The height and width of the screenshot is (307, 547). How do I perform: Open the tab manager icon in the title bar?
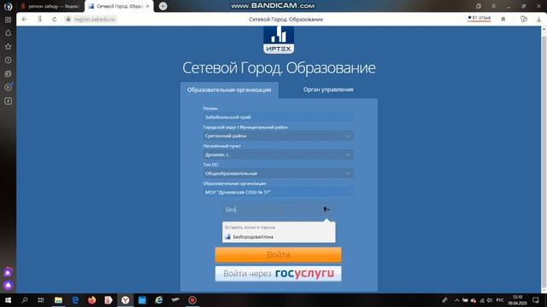479,6
